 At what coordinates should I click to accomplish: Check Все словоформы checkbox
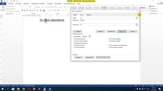(75, 47)
